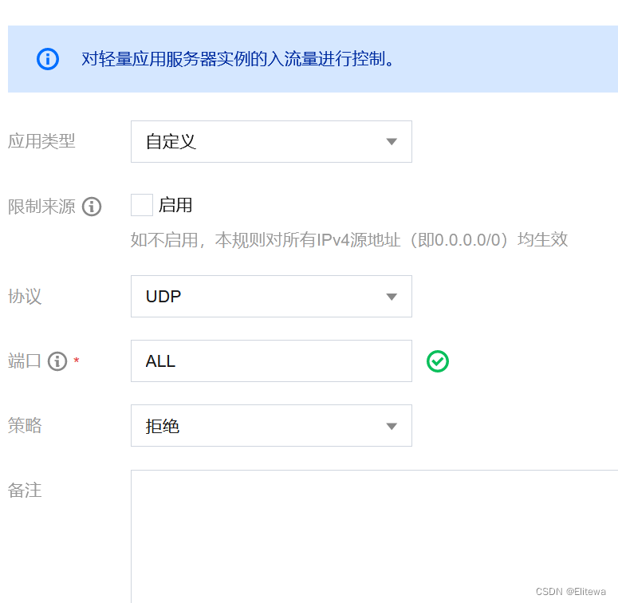Click the 限制来源 label
This screenshot has width=618, height=603.
click(x=41, y=207)
